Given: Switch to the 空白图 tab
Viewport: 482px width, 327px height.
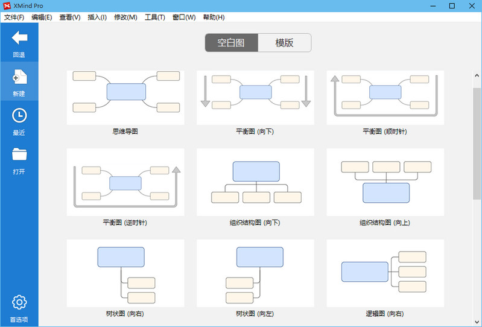Looking at the screenshot, I should (x=231, y=43).
